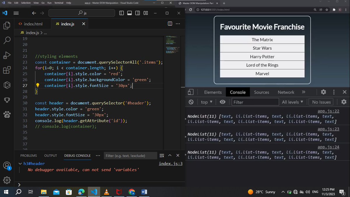This screenshot has height=197, width=350.
Task: Customize layout icon in VS Code title bar
Action: click(x=146, y=13)
